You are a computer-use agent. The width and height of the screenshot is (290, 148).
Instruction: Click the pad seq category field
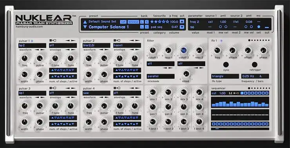[x=157, y=27]
